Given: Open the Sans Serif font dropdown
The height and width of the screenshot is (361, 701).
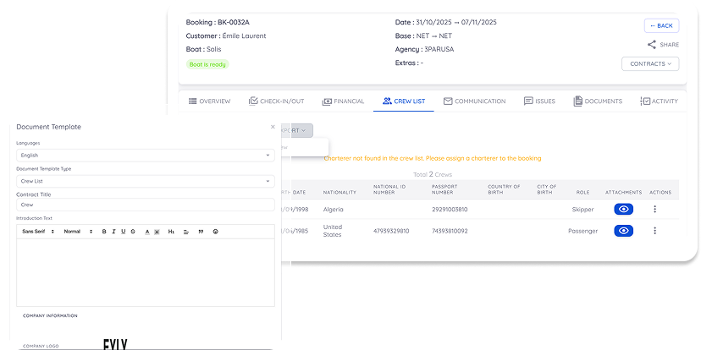Looking at the screenshot, I should [x=38, y=232].
